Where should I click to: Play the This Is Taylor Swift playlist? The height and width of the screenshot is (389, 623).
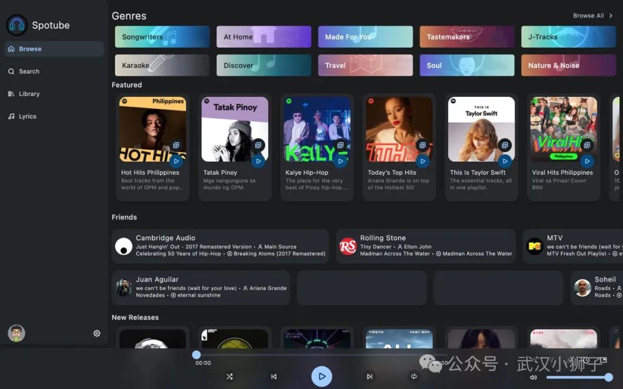coord(505,161)
